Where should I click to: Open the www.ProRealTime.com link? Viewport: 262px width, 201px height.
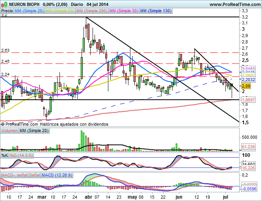(234, 4)
